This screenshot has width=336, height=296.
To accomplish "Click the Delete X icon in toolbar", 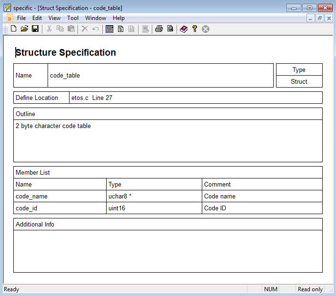I will pyautogui.click(x=85, y=29).
